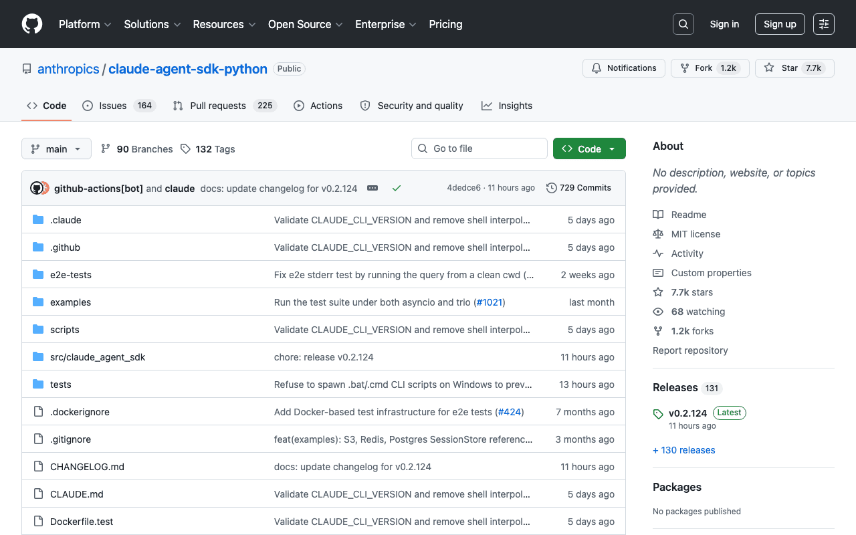Viewport: 856px width, 535px height.
Task: Switch to the Actions tab
Action: tap(318, 106)
